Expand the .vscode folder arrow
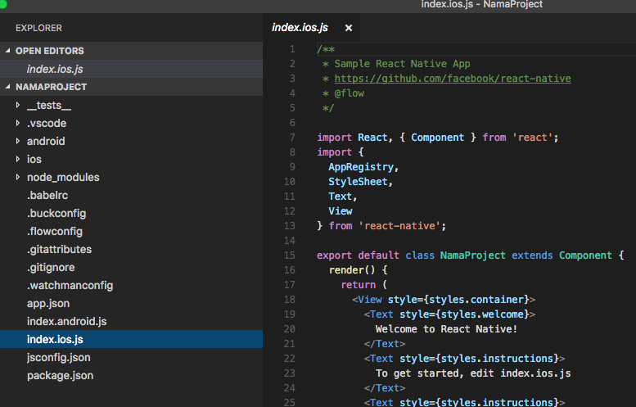This screenshot has height=407, width=636. pyautogui.click(x=17, y=123)
